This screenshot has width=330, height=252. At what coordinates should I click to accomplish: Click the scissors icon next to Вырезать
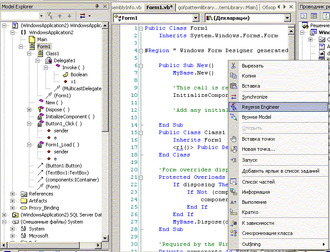coord(233,66)
